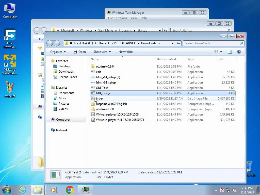
Task: Open Windows Media Player from taskbar
Action: [x=53, y=190]
